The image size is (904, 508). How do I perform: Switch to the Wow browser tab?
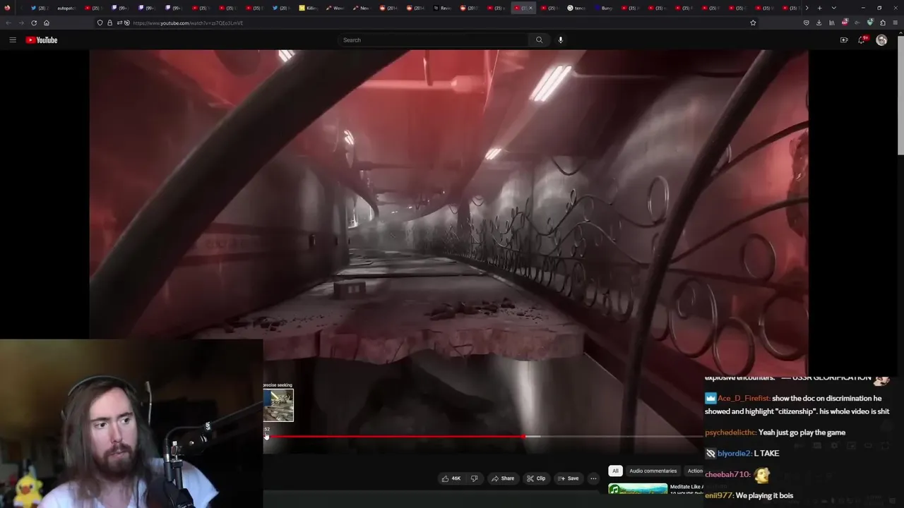point(335,8)
